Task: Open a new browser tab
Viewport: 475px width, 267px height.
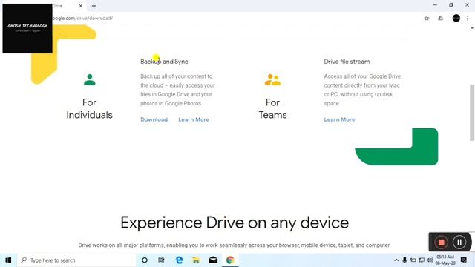Action: click(x=94, y=6)
